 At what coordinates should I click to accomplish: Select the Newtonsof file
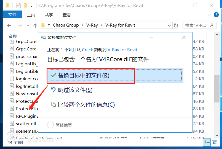tap(27, 94)
